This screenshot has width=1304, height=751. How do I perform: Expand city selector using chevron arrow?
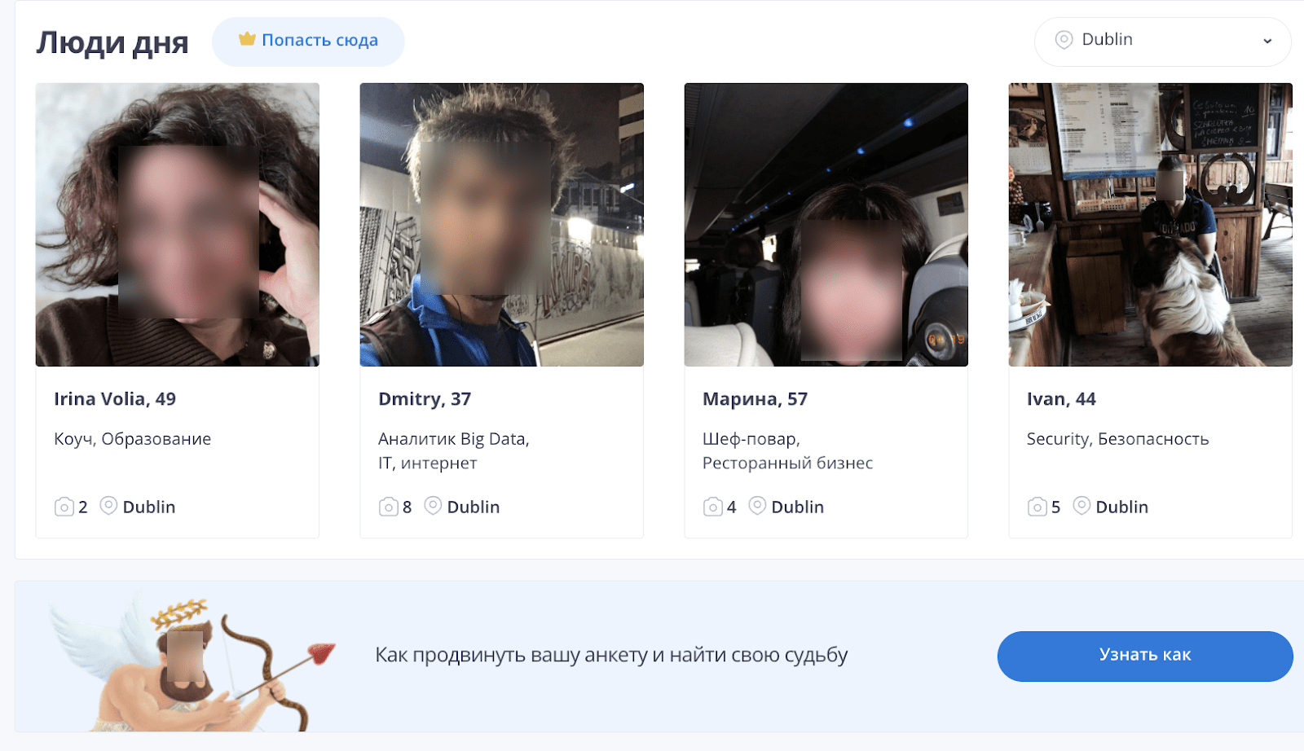[1267, 42]
